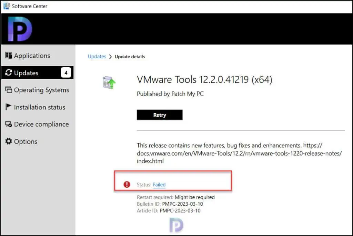The image size is (353, 236).
Task: Select the Updates menu entry
Action: tap(37, 72)
